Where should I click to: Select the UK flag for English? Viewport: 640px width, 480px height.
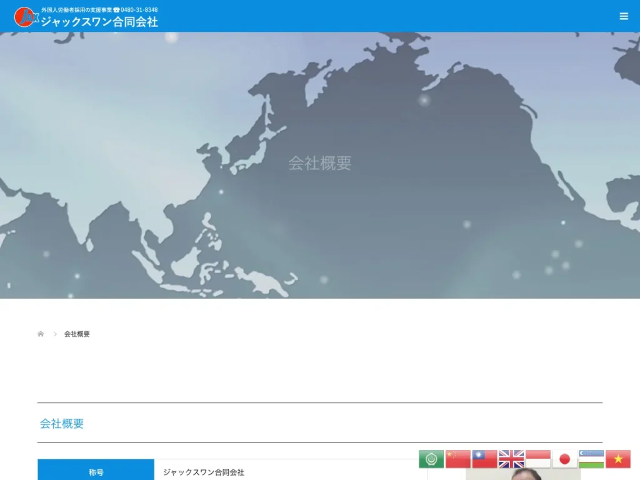511,459
